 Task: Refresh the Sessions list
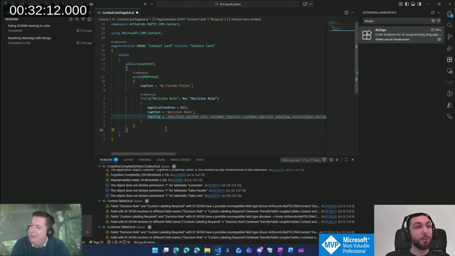pos(71,19)
